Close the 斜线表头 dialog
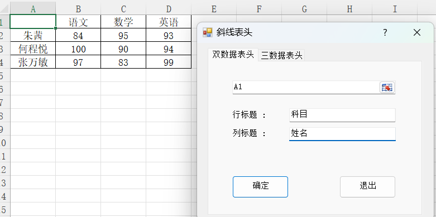 (417, 32)
